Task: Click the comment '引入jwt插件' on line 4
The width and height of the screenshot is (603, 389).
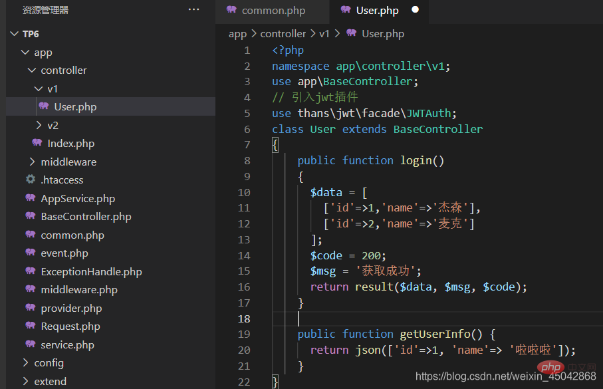Action: tap(325, 97)
